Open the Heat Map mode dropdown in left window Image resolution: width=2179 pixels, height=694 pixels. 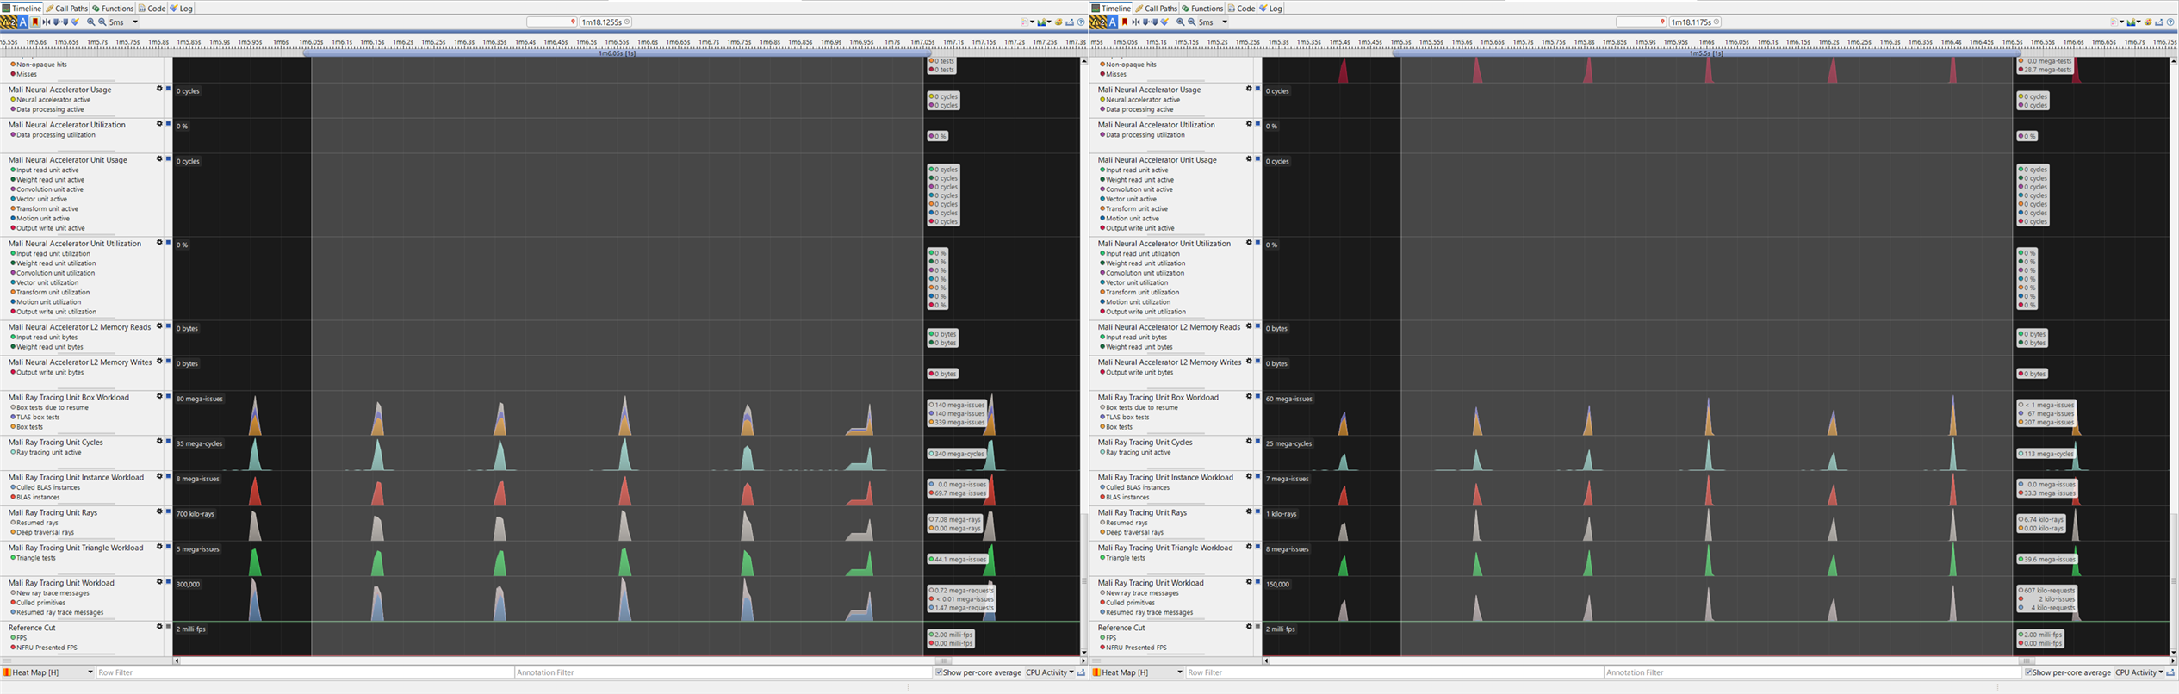click(x=47, y=672)
